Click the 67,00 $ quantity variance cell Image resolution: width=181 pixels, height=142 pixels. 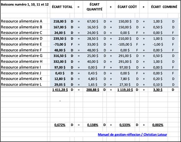coord(93,21)
